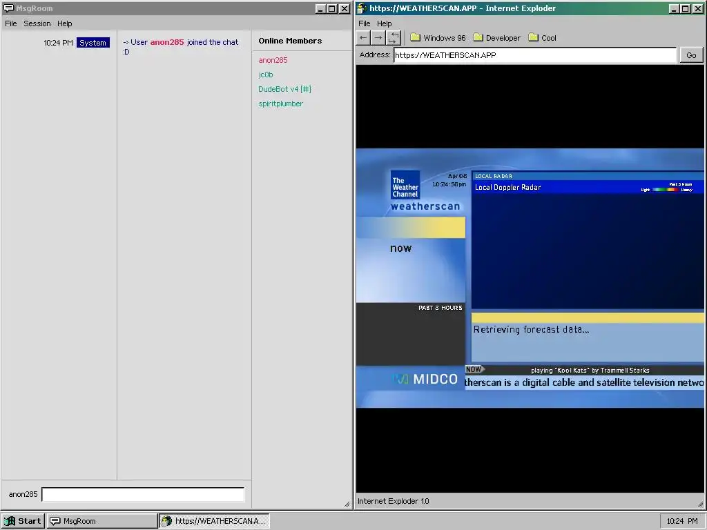Click the System sender badge
This screenshot has height=530, width=707.
click(93, 43)
